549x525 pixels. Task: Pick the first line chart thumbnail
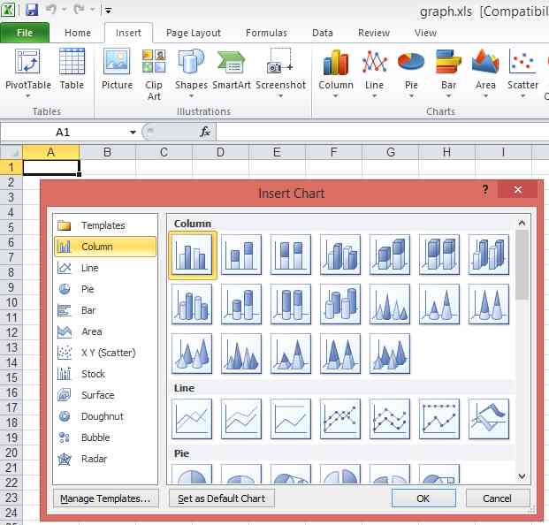click(x=192, y=418)
